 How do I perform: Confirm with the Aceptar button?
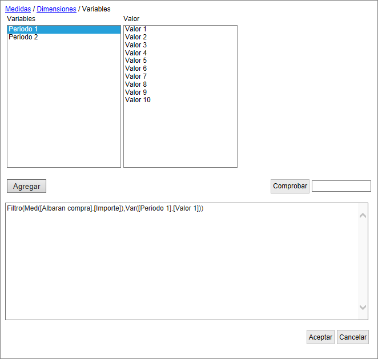point(320,337)
